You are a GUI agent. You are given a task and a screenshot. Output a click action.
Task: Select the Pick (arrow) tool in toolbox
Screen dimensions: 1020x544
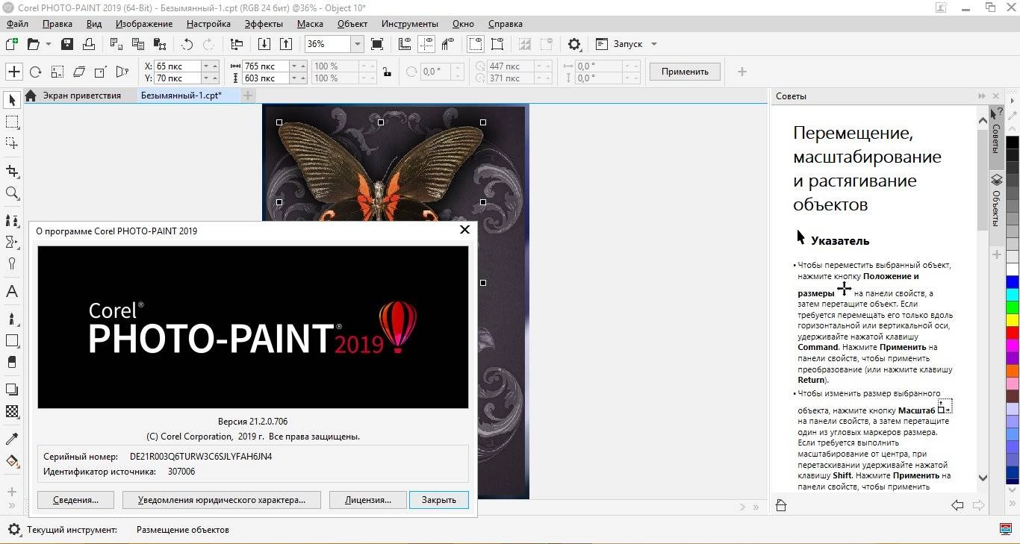[x=12, y=100]
